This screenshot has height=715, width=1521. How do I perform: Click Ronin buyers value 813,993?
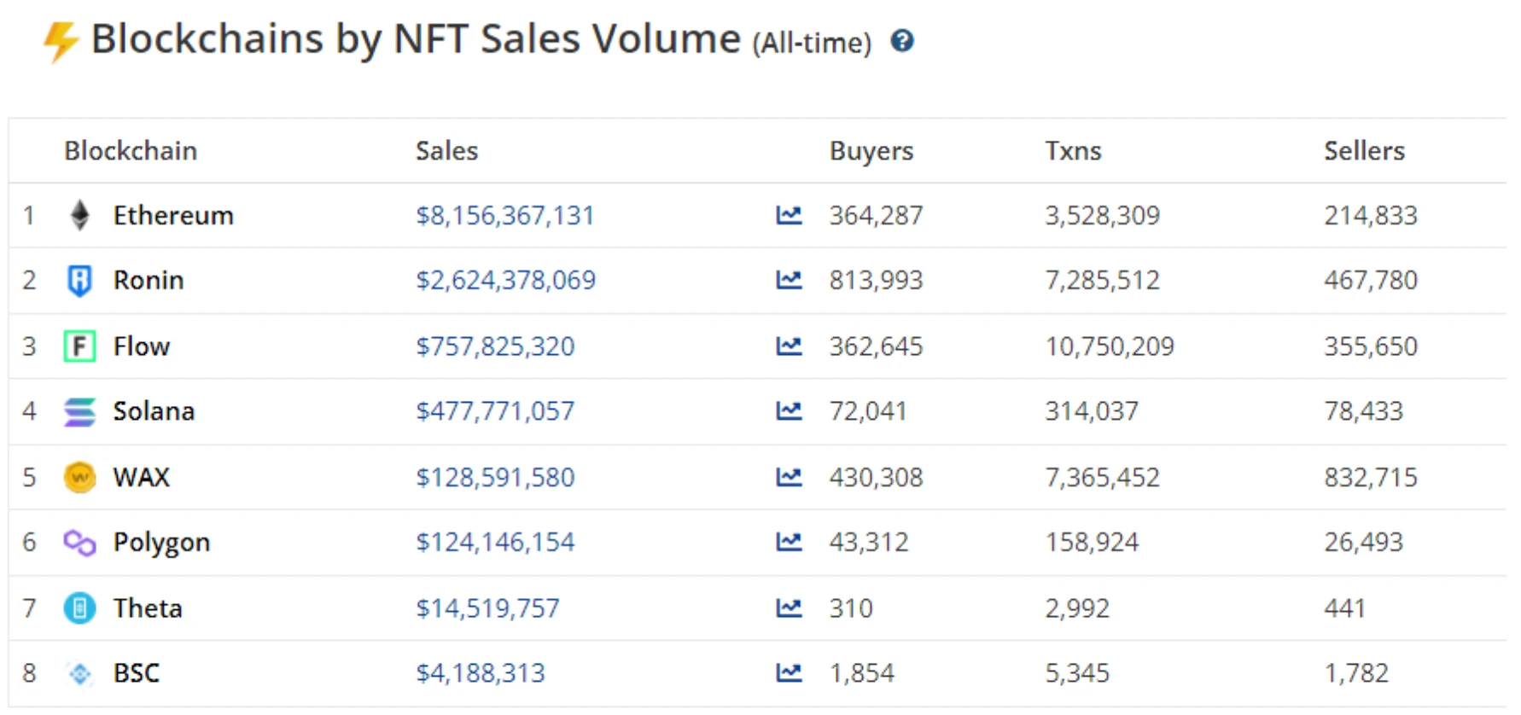coord(876,280)
